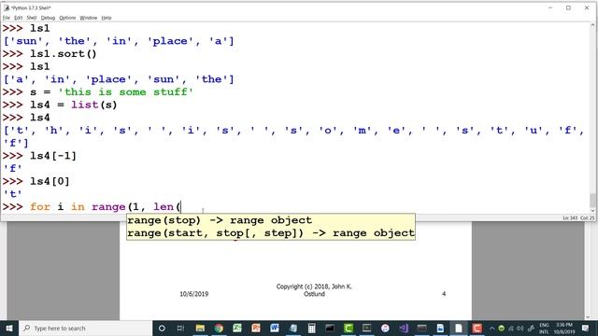Viewport: 598px width, 336px height.
Task: Click the 'Col: 25' status bar entry
Action: (588, 217)
